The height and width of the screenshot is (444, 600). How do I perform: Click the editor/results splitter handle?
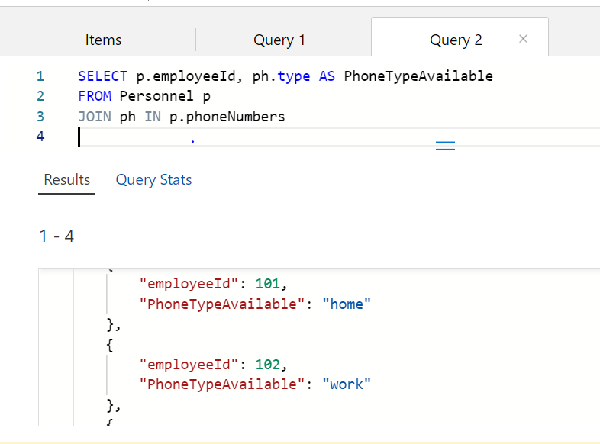(x=445, y=145)
